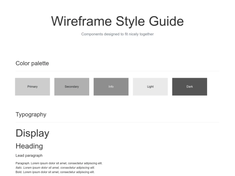235x176 pixels.
Task: Click the subtitle 'Components designed to fit nicely together'
Action: 117,34
